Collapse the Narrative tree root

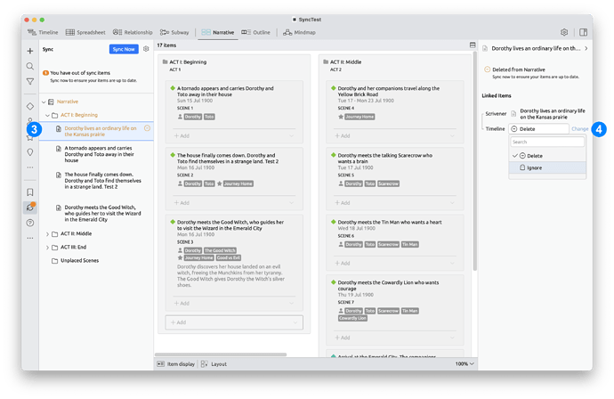(38, 102)
